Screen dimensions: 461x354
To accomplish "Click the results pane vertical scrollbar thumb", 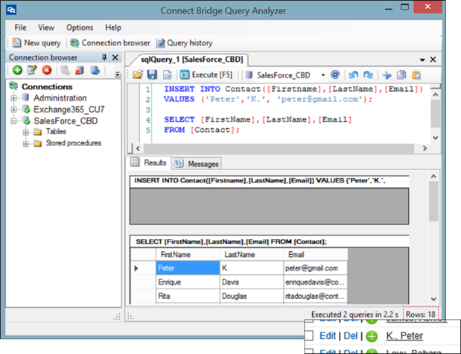I will point(433,201).
